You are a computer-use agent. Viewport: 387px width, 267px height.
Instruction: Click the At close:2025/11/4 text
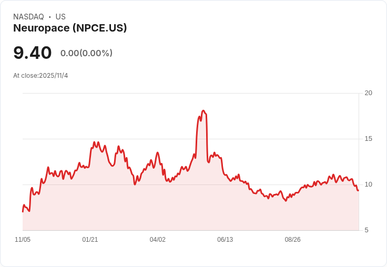coord(40,76)
